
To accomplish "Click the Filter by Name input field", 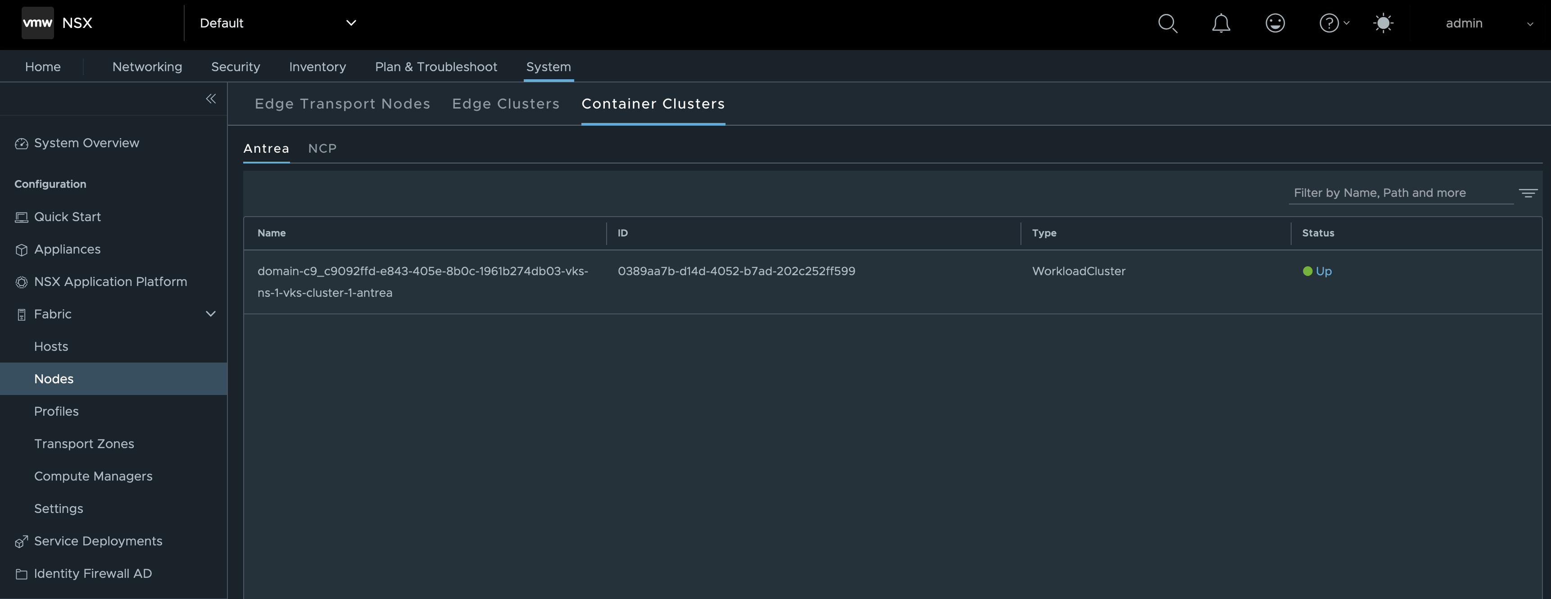I will click(x=1400, y=193).
